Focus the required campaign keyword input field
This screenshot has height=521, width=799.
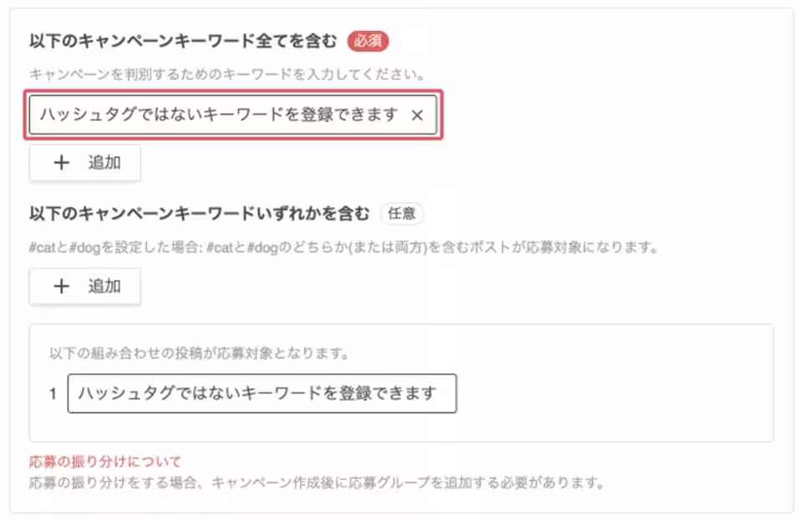(217, 115)
